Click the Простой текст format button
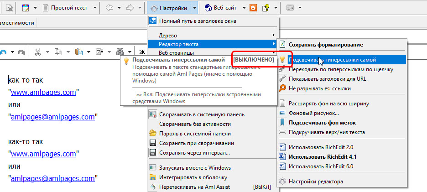This screenshot has width=427, height=192. (x=65, y=8)
